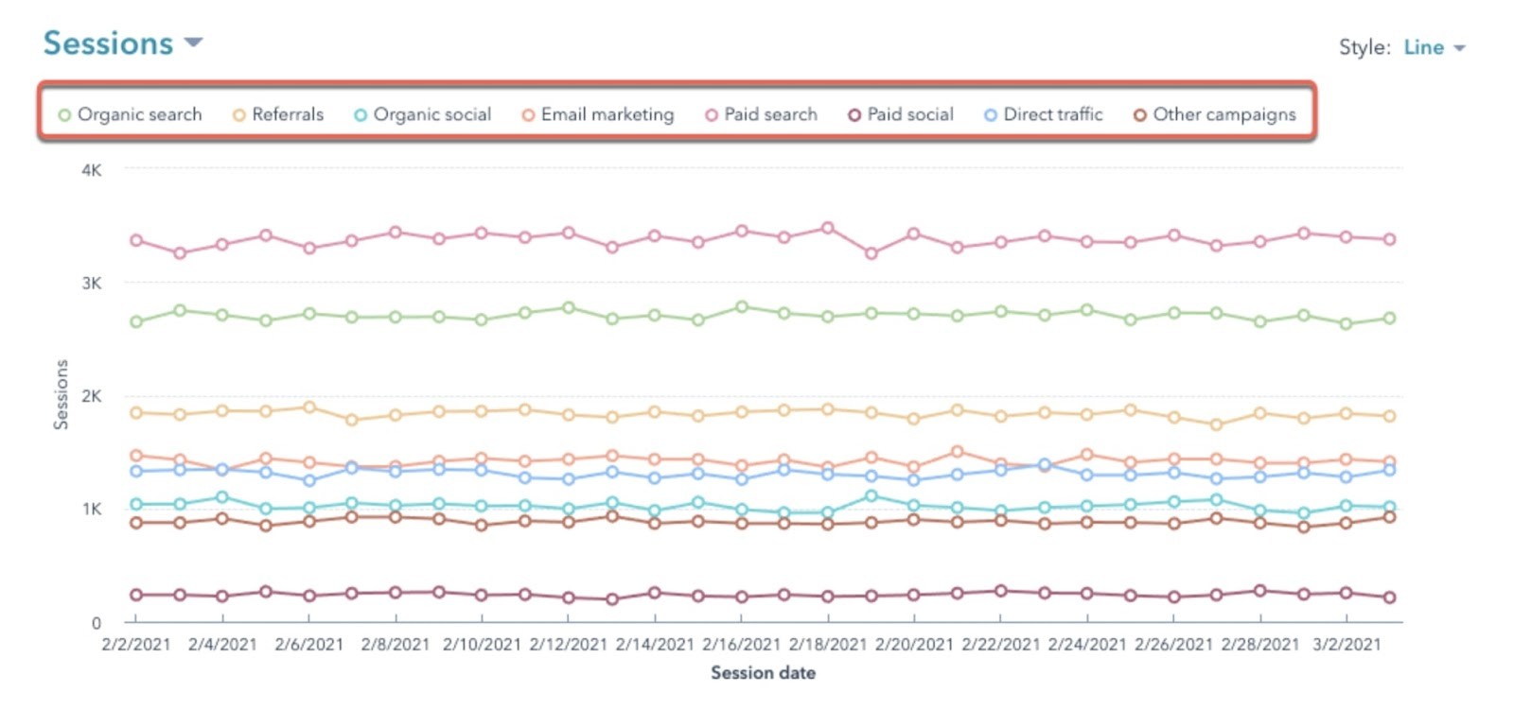Click the Sessions heading text

pos(109,43)
